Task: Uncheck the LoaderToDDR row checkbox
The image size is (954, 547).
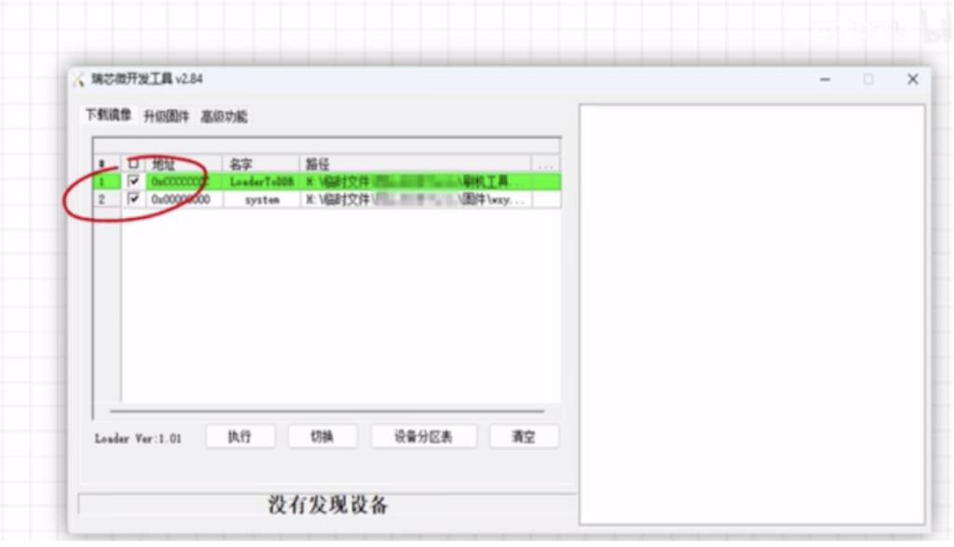Action: click(134, 181)
